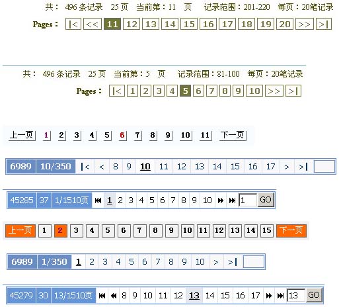Select page 20 in the top green pager
Screen dimensions: 341x307
(x=285, y=24)
